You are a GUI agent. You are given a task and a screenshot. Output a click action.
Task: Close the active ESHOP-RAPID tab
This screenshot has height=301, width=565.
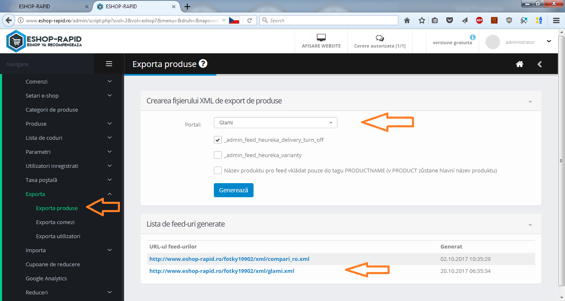173,7
